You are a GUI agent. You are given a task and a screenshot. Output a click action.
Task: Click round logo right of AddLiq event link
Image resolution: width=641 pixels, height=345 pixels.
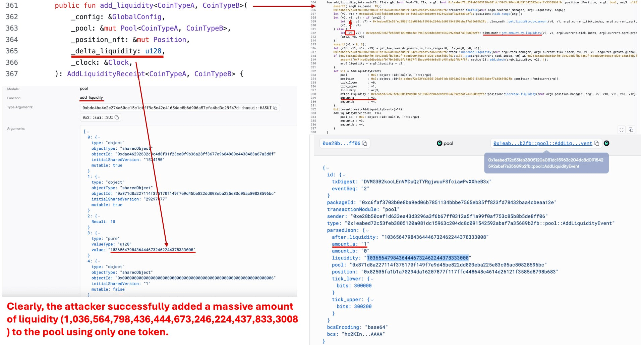[x=606, y=143]
